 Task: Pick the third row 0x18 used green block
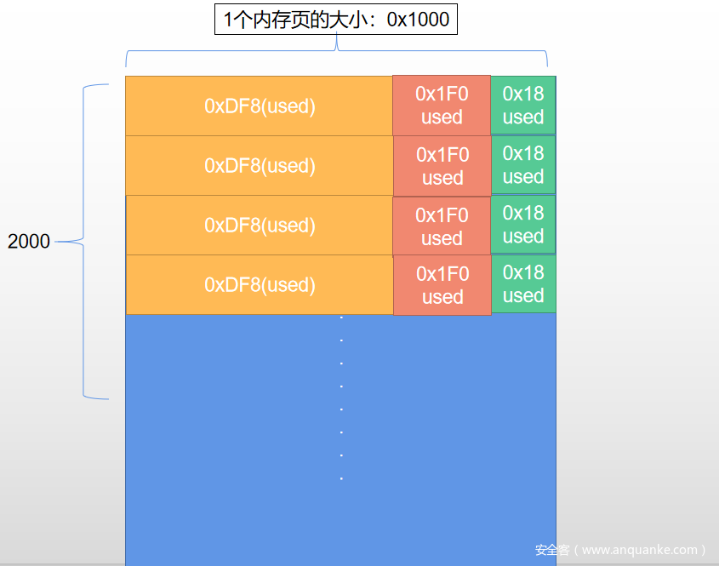pos(523,225)
